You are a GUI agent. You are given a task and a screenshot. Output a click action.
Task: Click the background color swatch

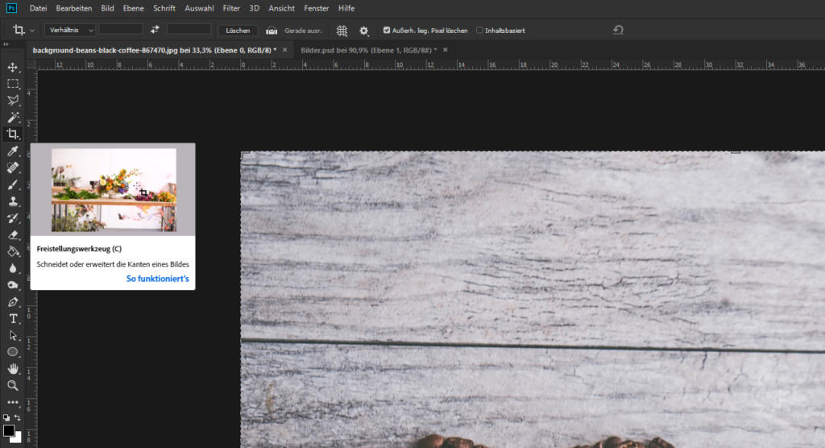pyautogui.click(x=18, y=438)
